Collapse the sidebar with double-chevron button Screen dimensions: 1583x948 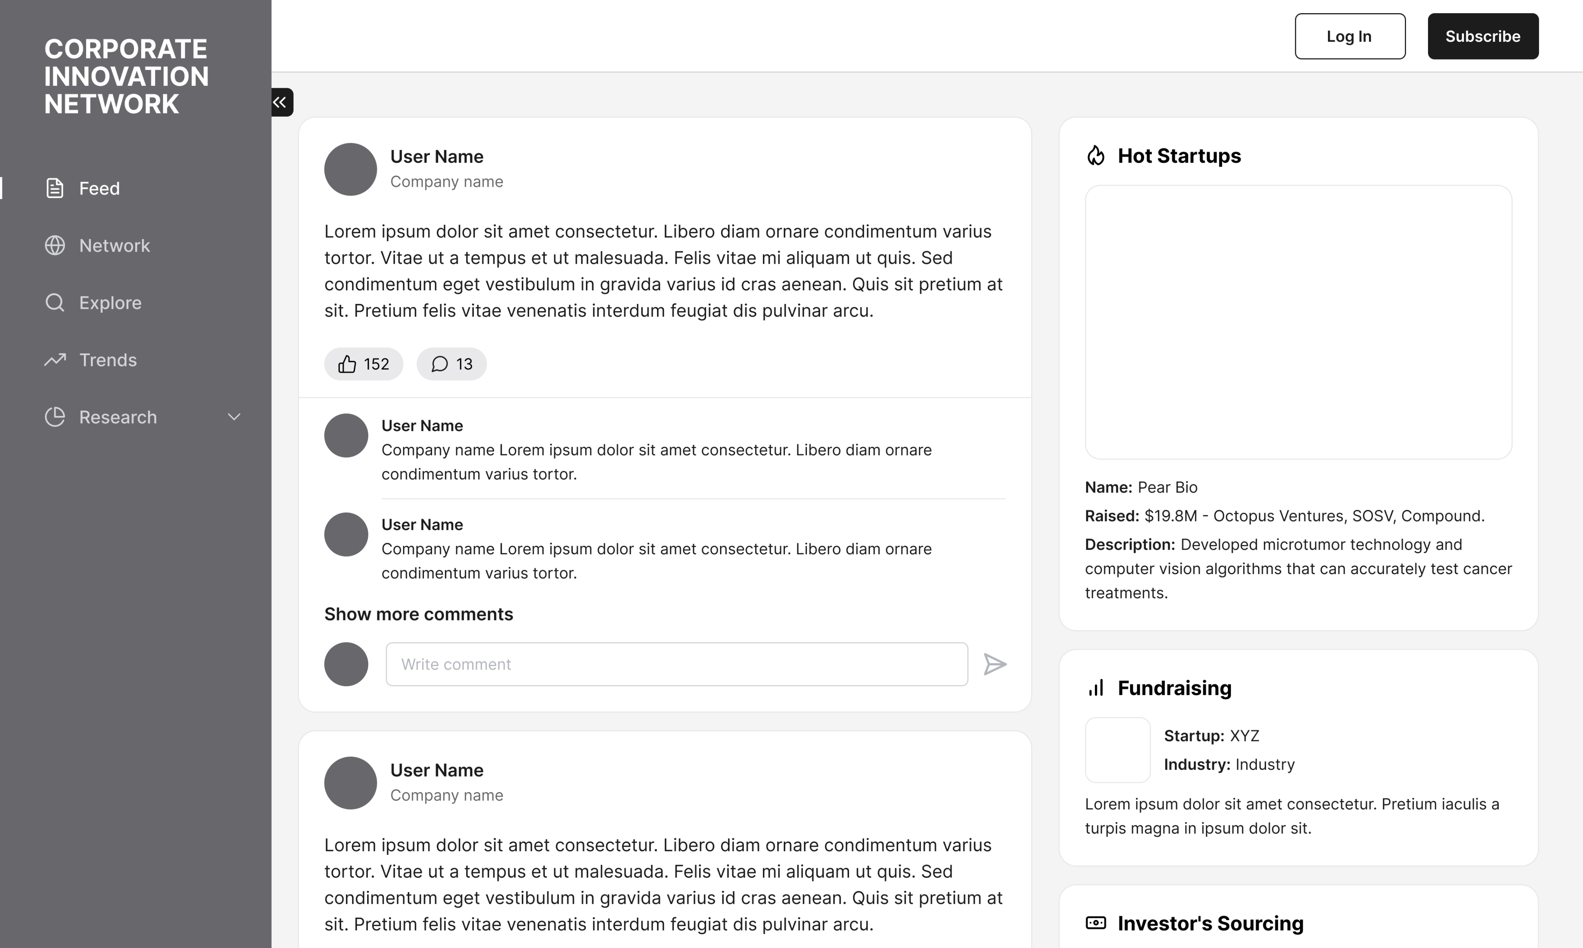(x=280, y=102)
